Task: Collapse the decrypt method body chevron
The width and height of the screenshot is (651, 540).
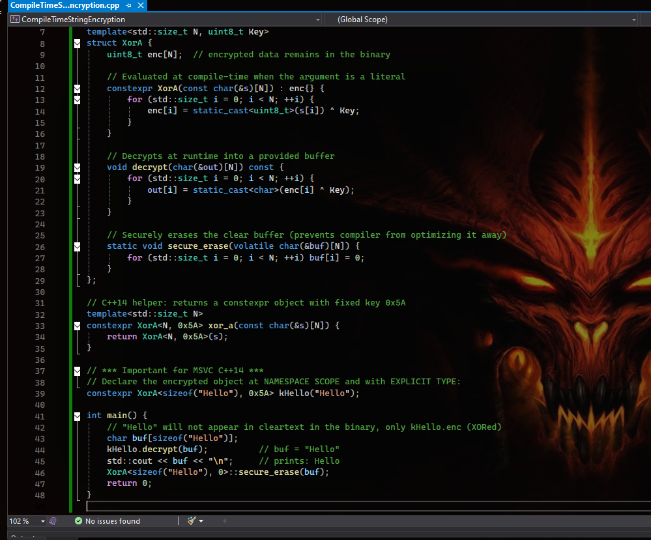Action: click(x=77, y=167)
